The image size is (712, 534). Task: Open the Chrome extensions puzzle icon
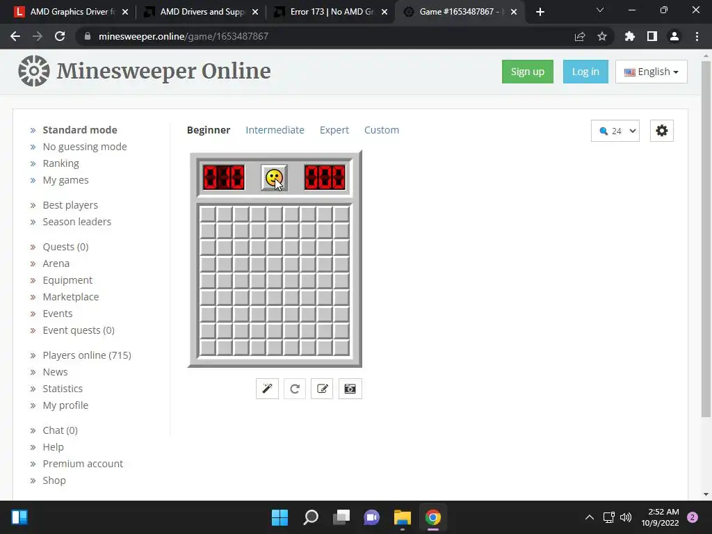tap(630, 36)
